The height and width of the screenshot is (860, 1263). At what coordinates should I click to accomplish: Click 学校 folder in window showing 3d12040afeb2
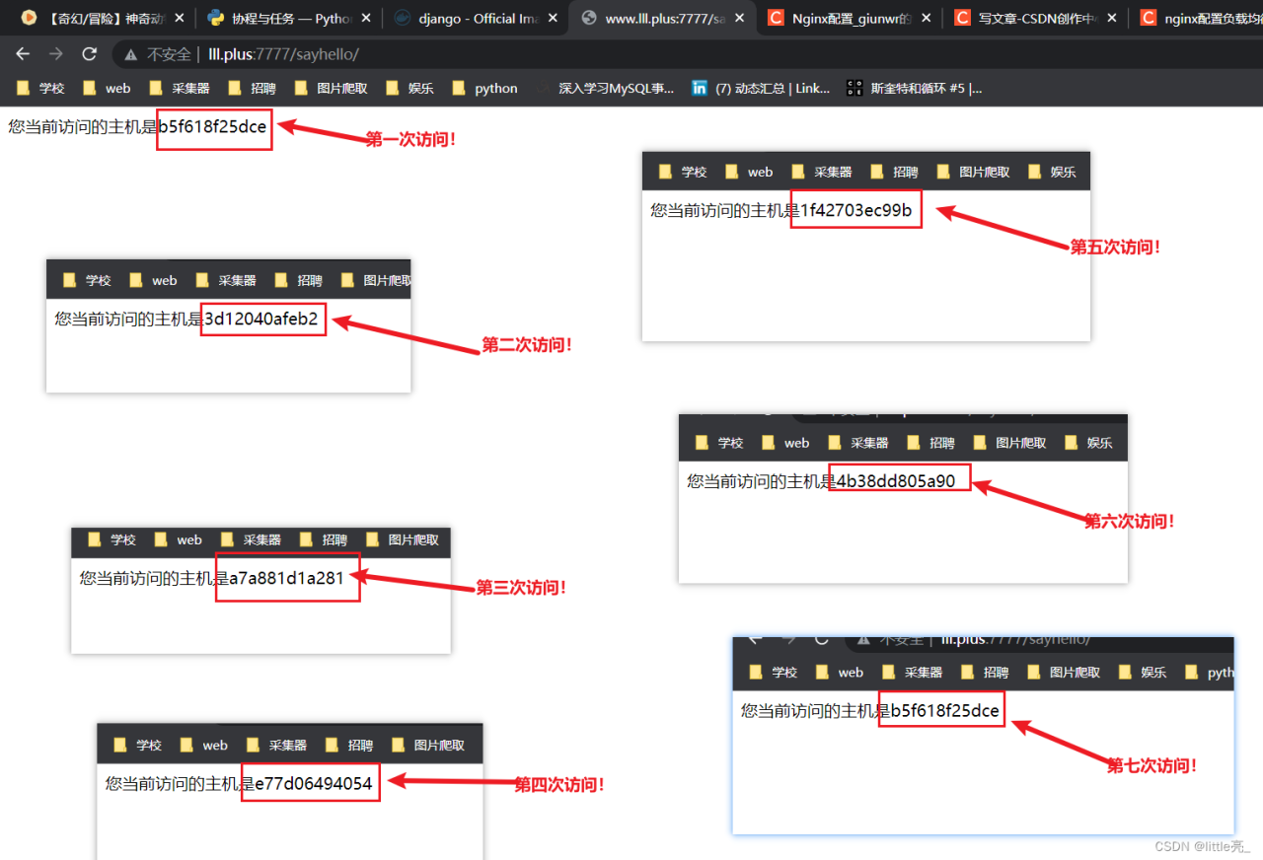point(87,280)
